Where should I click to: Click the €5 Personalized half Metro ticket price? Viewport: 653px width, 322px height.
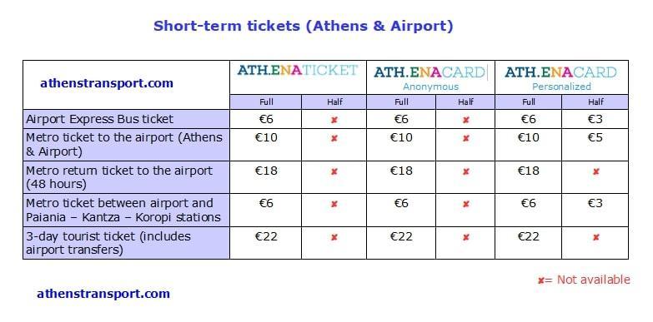595,137
